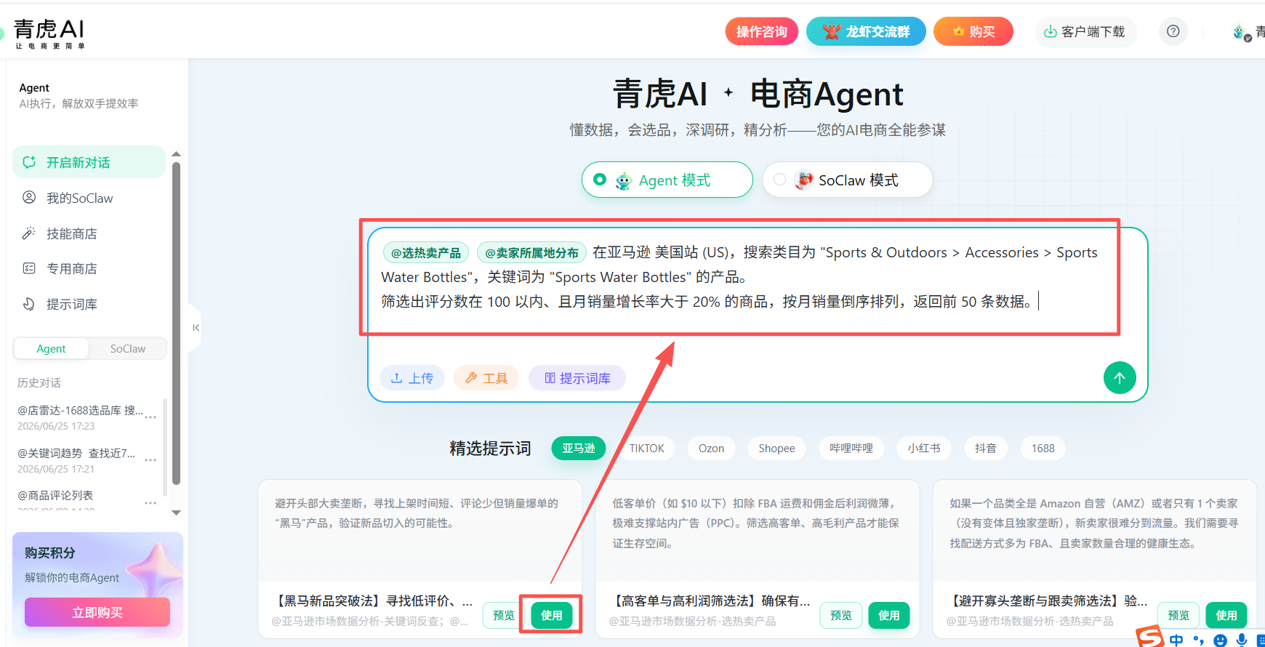
Task: Select the 抖音 prompt category tab
Action: point(986,449)
